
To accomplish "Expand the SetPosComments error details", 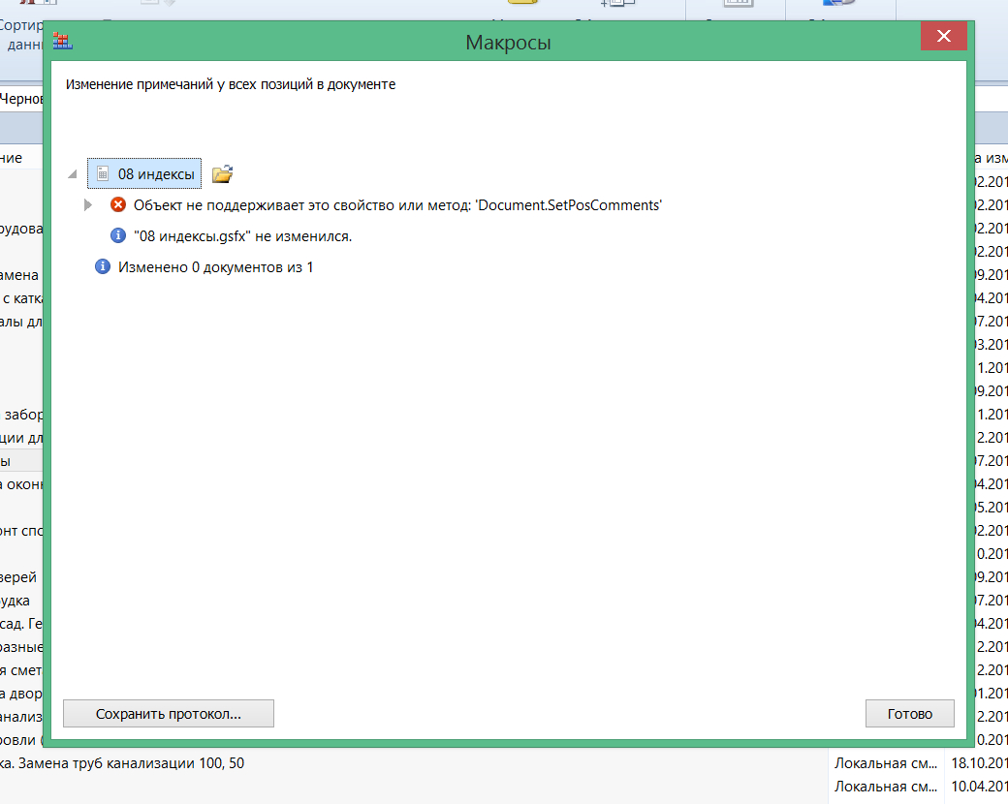I will coord(88,205).
